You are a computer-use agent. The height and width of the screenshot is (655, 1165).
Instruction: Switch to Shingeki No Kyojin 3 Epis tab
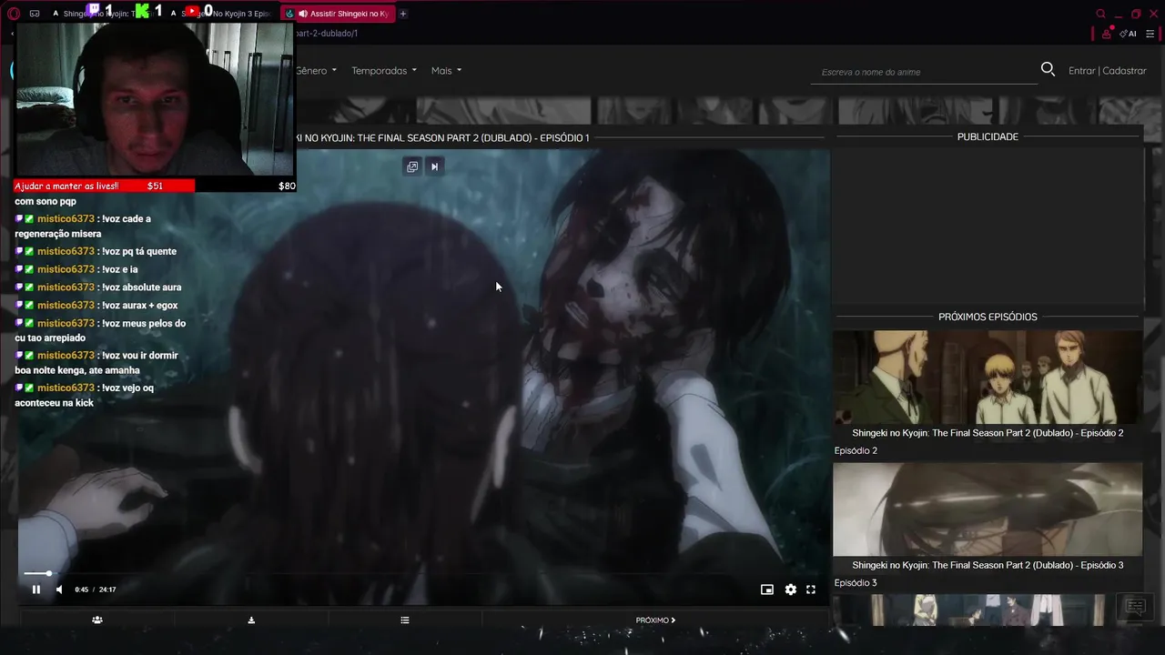pos(219,14)
